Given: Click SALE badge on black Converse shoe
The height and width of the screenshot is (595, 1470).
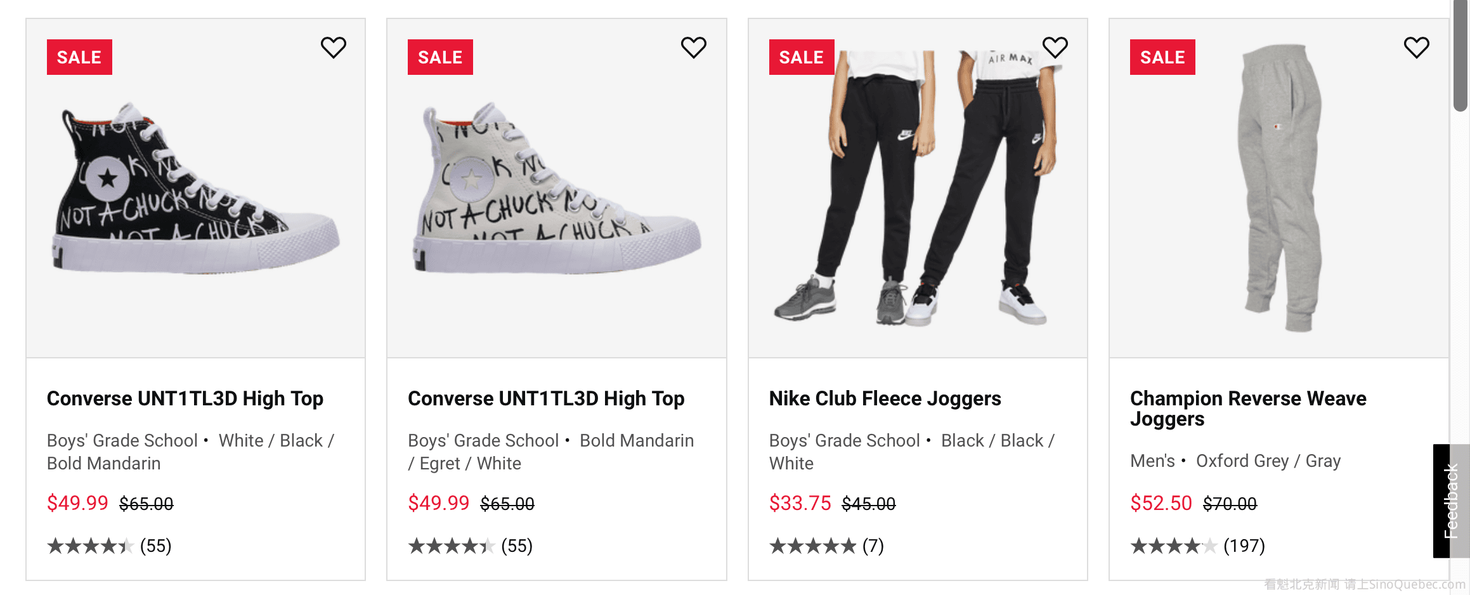Looking at the screenshot, I should [x=79, y=57].
